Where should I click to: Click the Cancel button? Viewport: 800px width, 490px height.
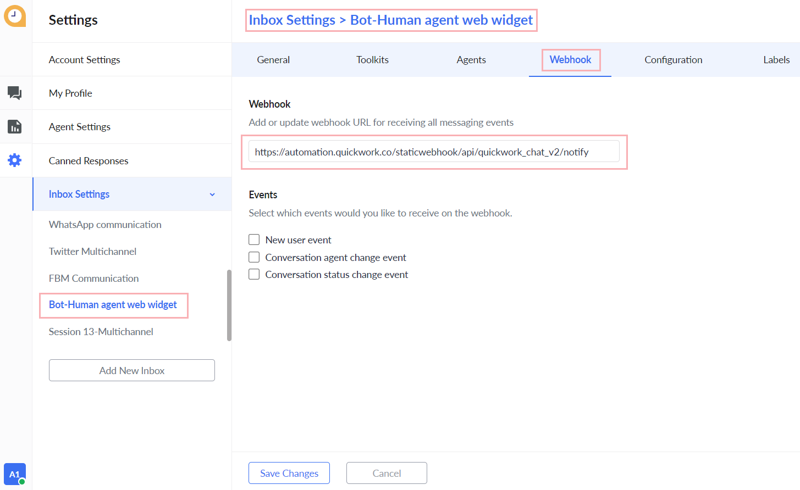387,473
